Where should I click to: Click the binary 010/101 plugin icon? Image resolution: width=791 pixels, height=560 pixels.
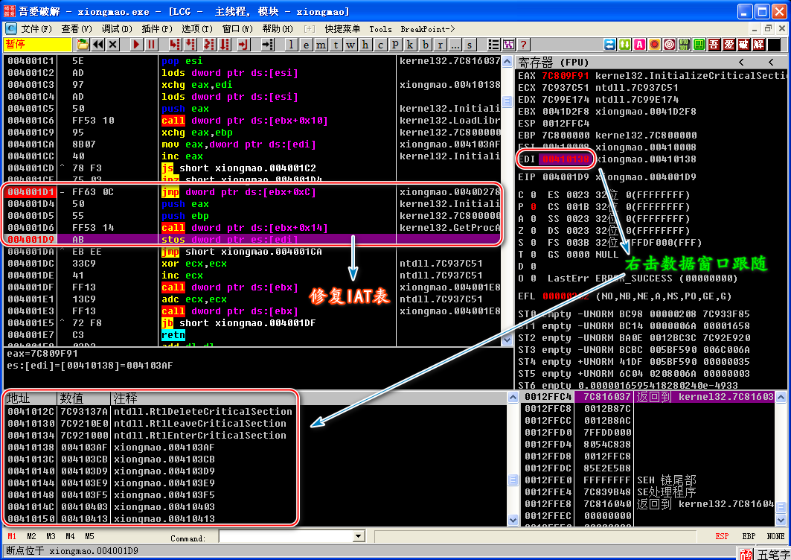(x=684, y=45)
